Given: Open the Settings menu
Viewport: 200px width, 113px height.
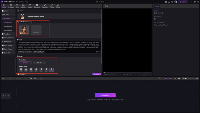Looking at the screenshot, I should (22, 2).
